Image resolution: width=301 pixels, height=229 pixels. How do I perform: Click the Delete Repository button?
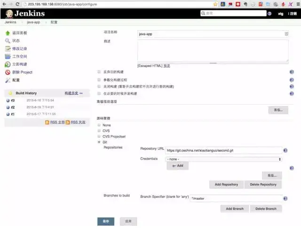pos(263,185)
